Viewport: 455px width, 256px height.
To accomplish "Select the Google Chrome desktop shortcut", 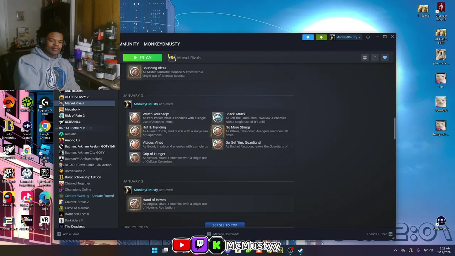I will click(x=45, y=130).
